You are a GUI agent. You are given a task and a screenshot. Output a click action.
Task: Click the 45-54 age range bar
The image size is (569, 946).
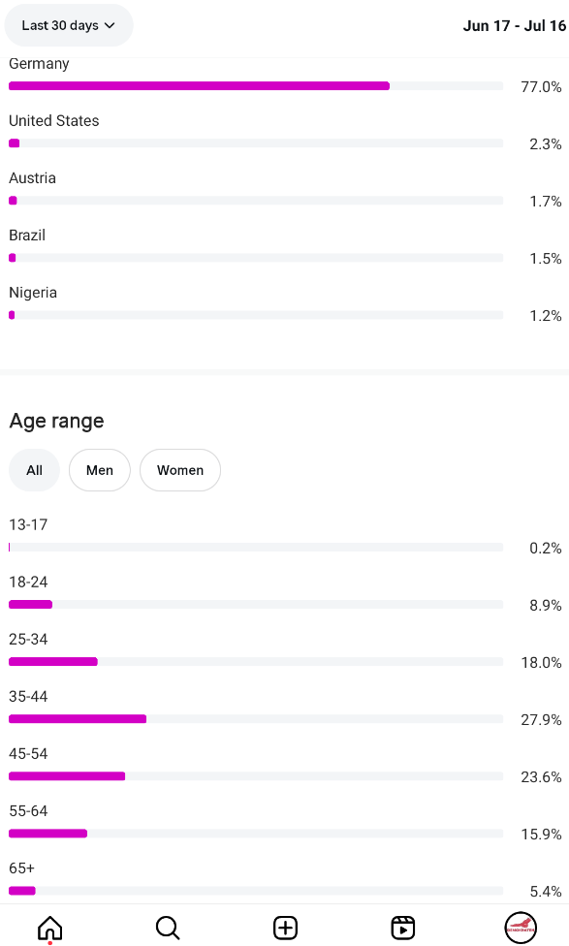(256, 776)
